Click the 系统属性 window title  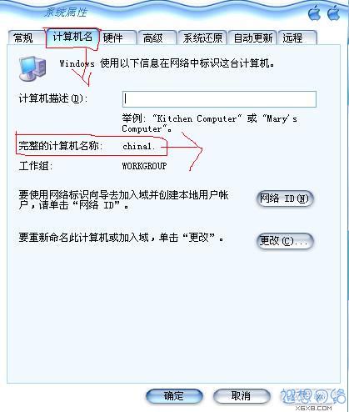click(x=66, y=13)
